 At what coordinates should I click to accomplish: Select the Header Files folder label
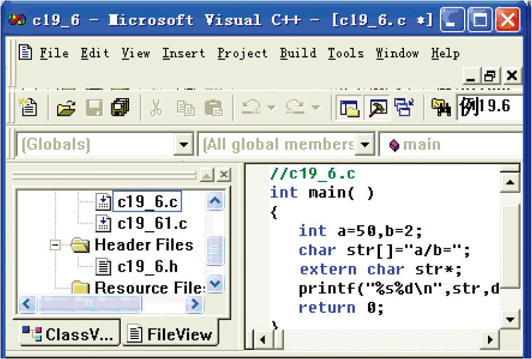click(144, 245)
